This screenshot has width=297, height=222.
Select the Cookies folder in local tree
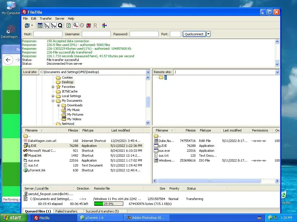67,77
